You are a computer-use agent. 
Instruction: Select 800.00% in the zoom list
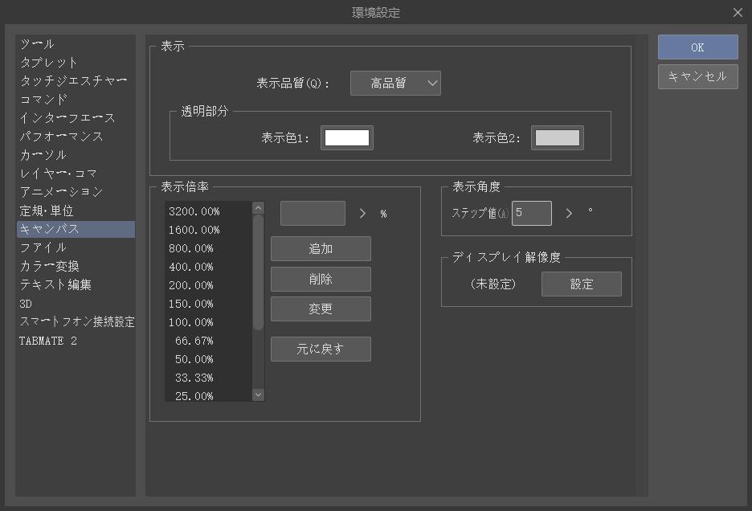[x=208, y=248]
